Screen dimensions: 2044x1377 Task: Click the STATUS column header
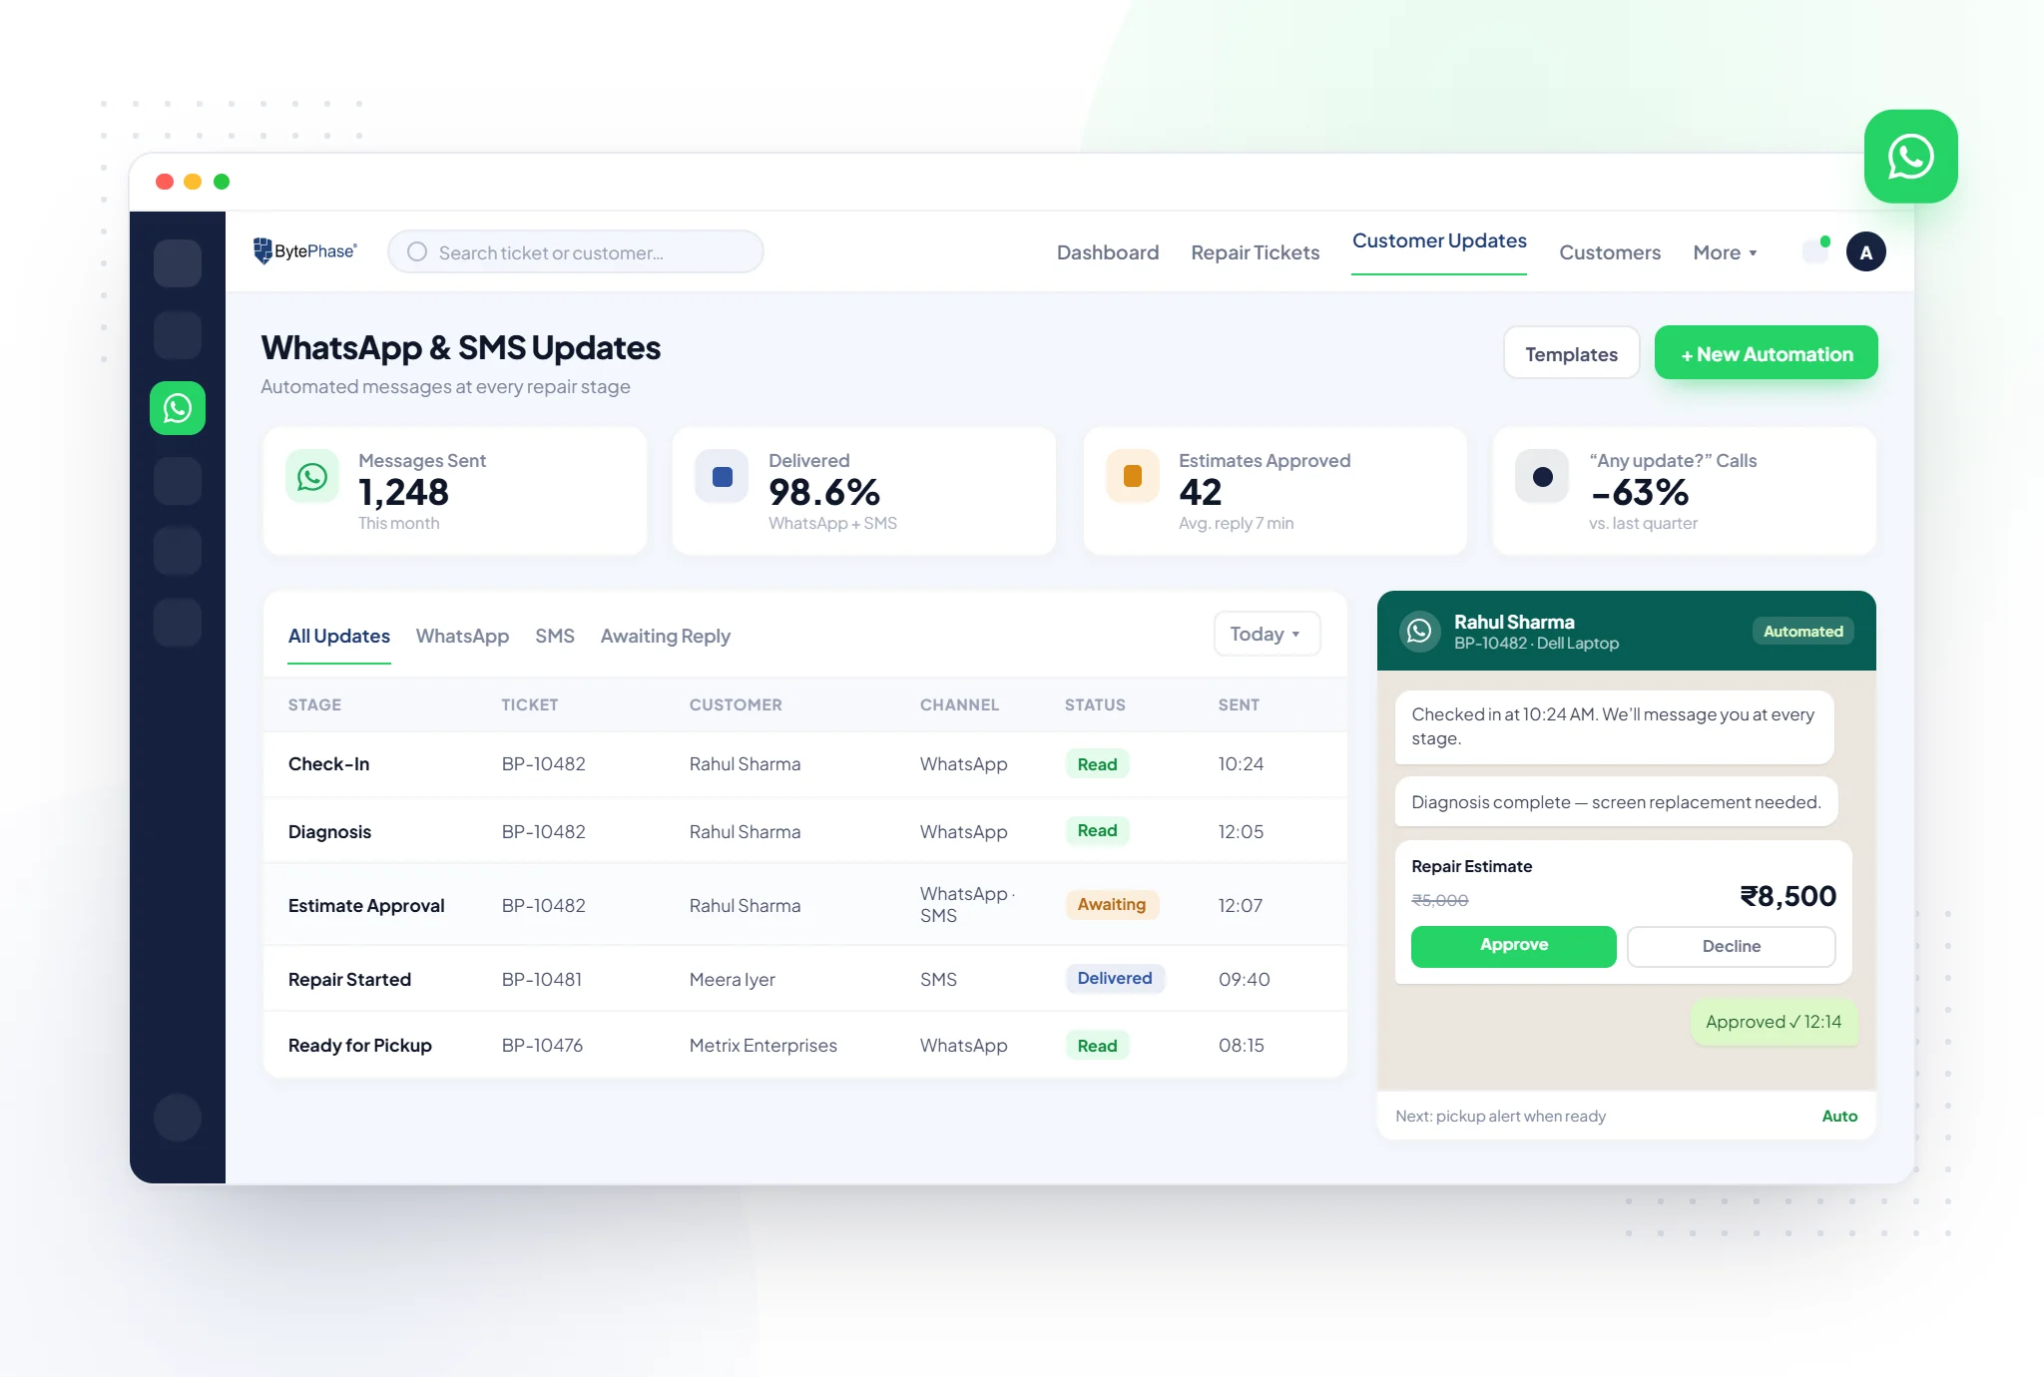[x=1095, y=704]
